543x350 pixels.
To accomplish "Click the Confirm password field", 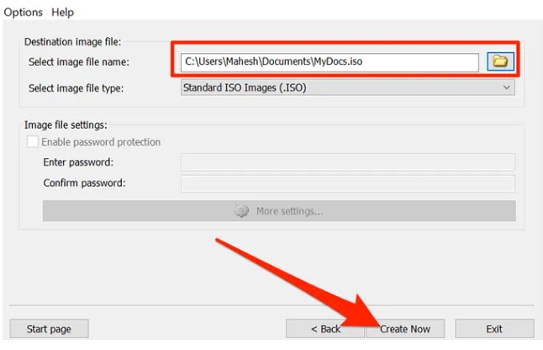I will pyautogui.click(x=348, y=183).
